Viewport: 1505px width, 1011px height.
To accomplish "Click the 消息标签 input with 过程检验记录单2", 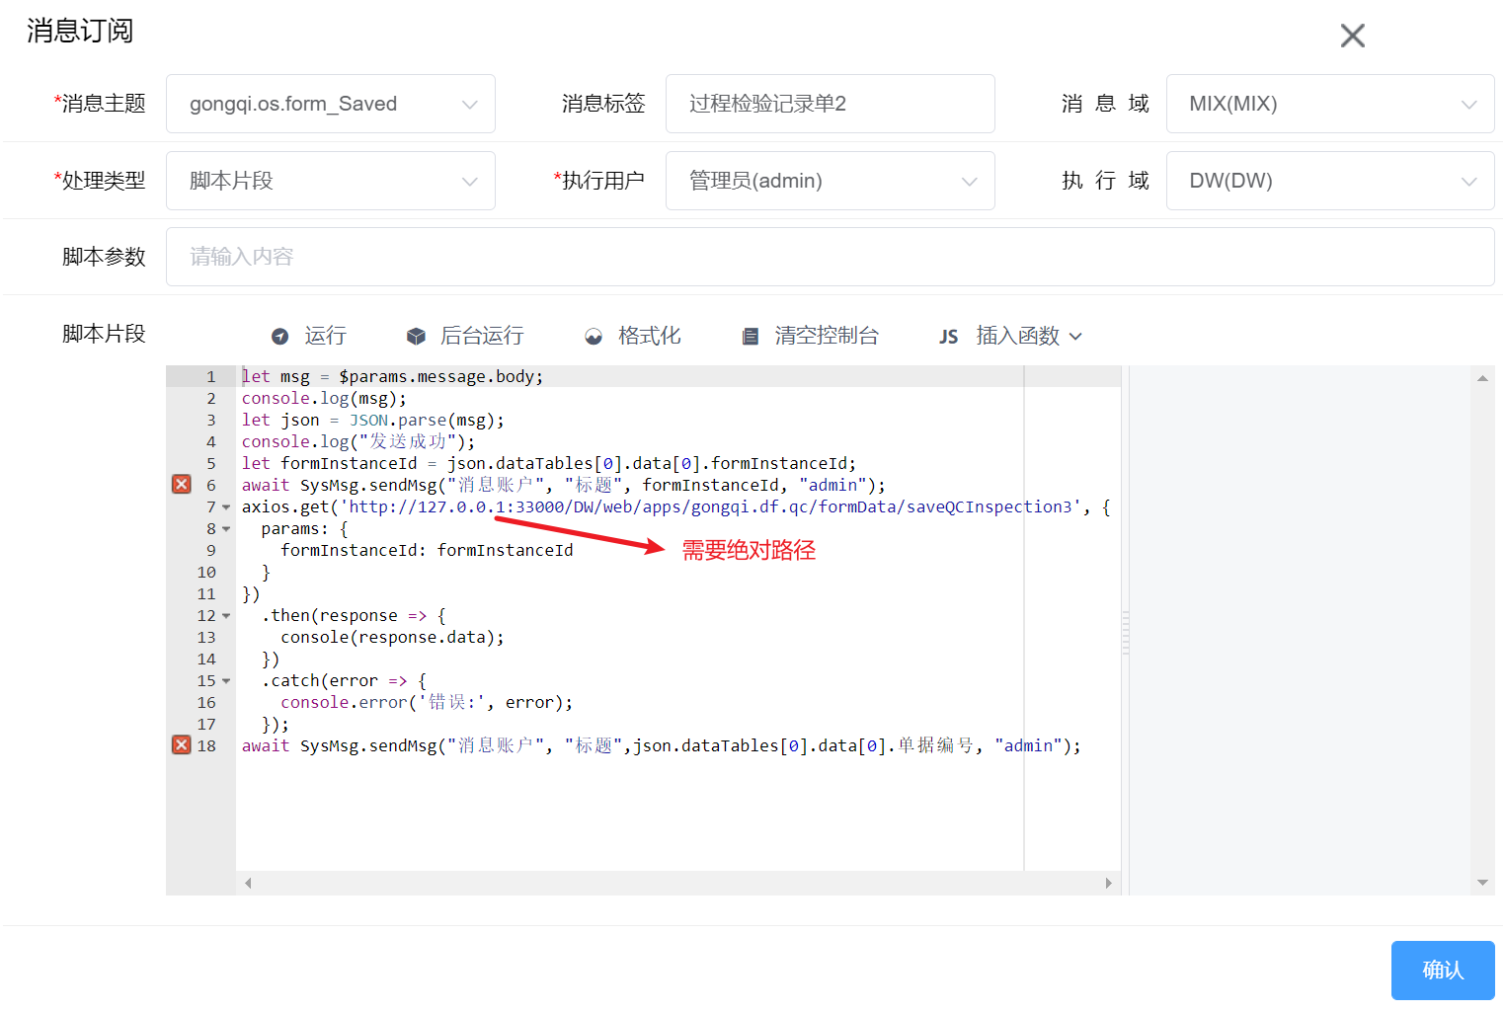I will coord(830,104).
